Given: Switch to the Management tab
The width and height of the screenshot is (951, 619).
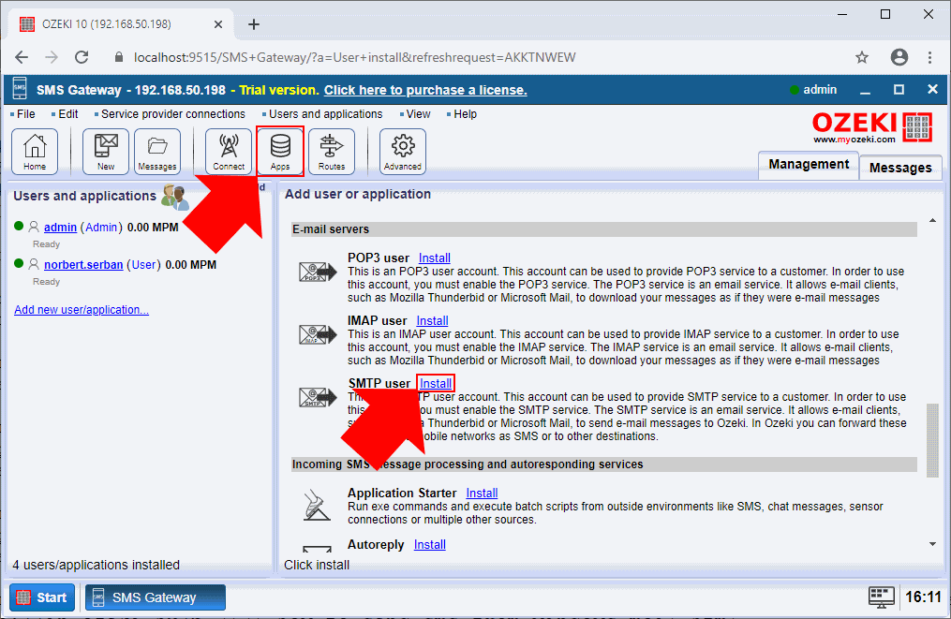Looking at the screenshot, I should 809,165.
